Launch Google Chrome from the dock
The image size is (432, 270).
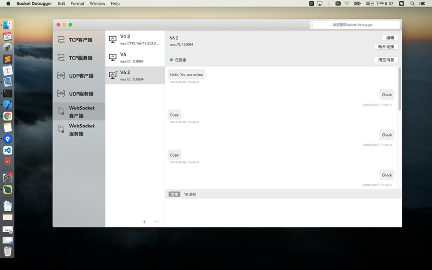tap(8, 116)
